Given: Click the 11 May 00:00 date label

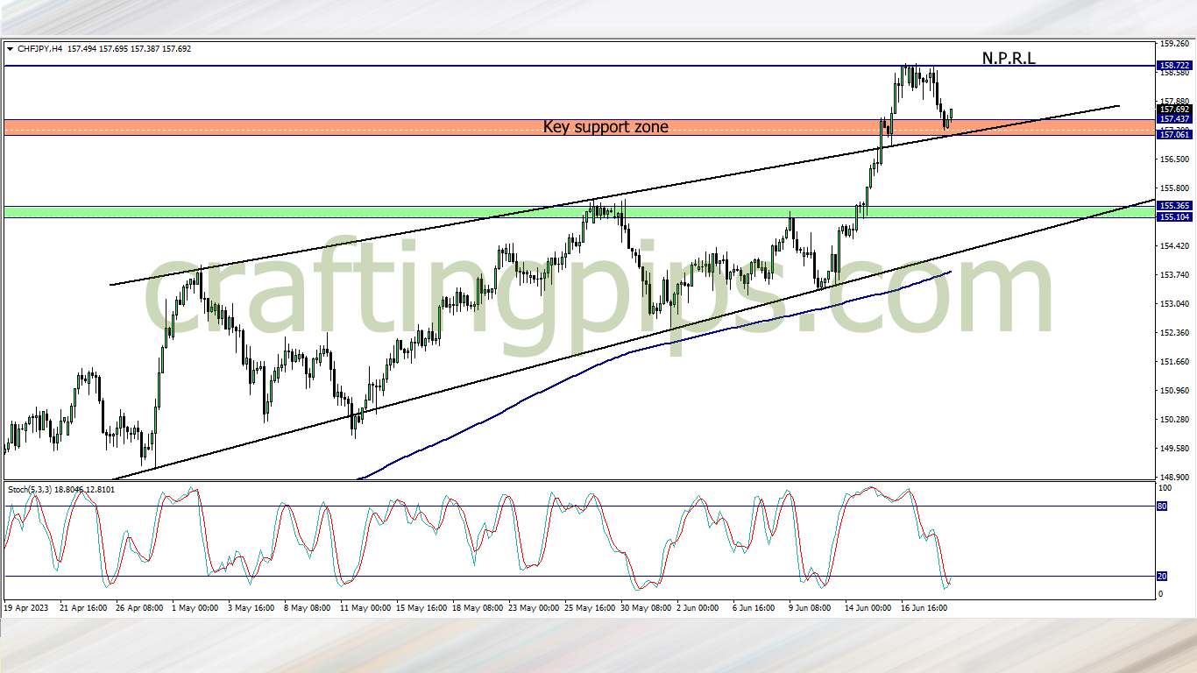Looking at the screenshot, I should [365, 606].
